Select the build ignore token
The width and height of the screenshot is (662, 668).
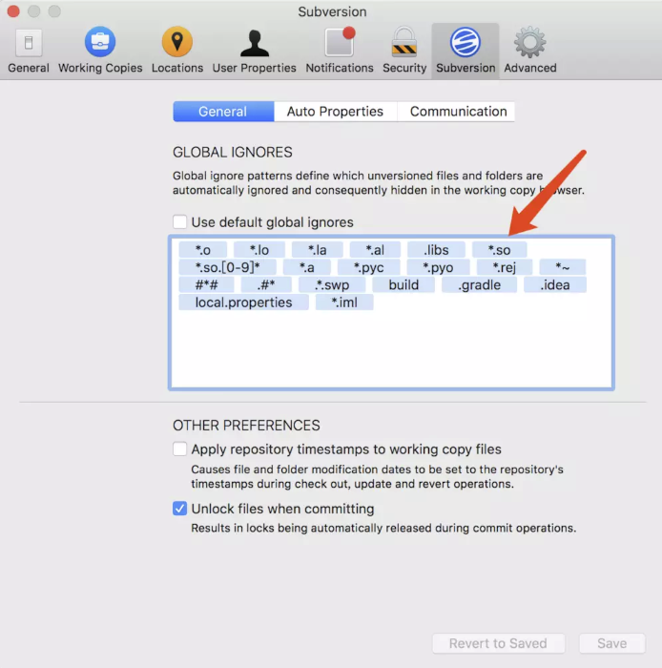[403, 284]
